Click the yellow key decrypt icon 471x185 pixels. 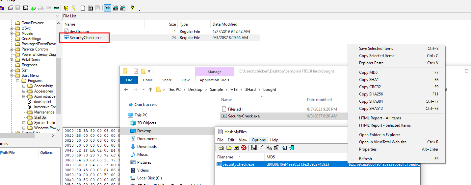tap(73, 8)
